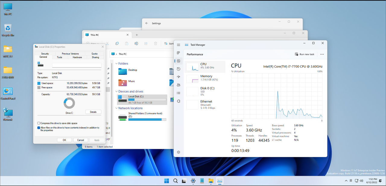Select the Desktop folder in This PC

click(x=128, y=71)
